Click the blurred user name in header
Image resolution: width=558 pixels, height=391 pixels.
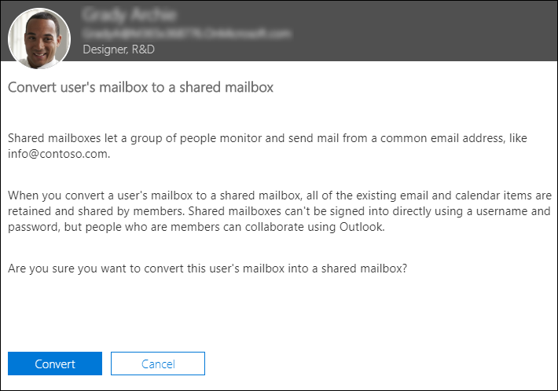tap(129, 15)
